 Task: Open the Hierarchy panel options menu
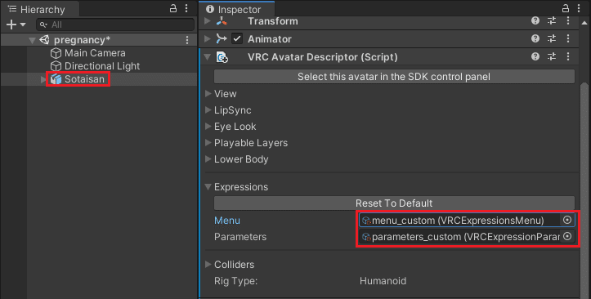coord(186,8)
